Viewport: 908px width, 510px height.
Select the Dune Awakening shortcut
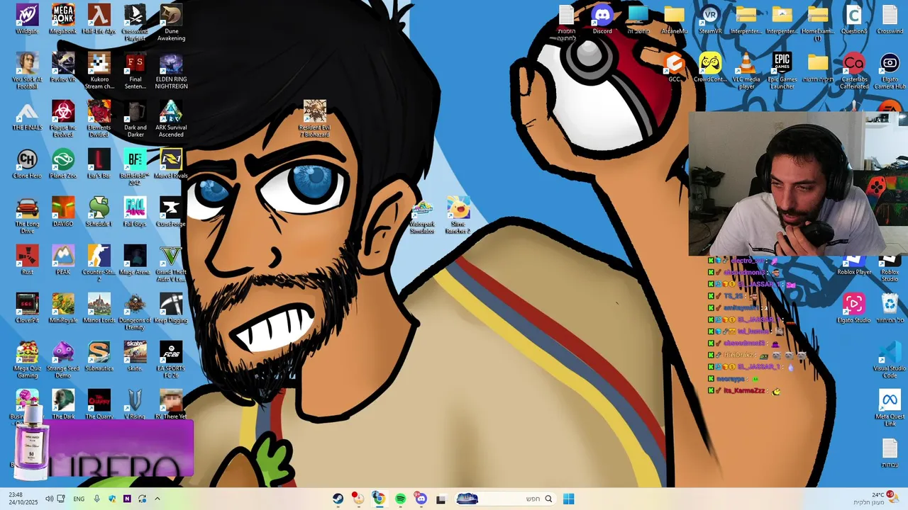click(x=171, y=23)
